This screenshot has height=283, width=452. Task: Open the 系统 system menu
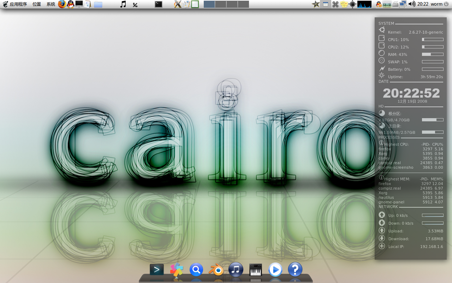click(x=51, y=4)
